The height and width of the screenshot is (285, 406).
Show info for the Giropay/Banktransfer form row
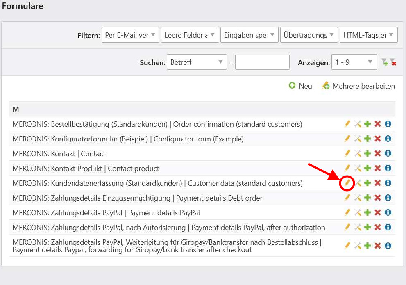click(388, 245)
